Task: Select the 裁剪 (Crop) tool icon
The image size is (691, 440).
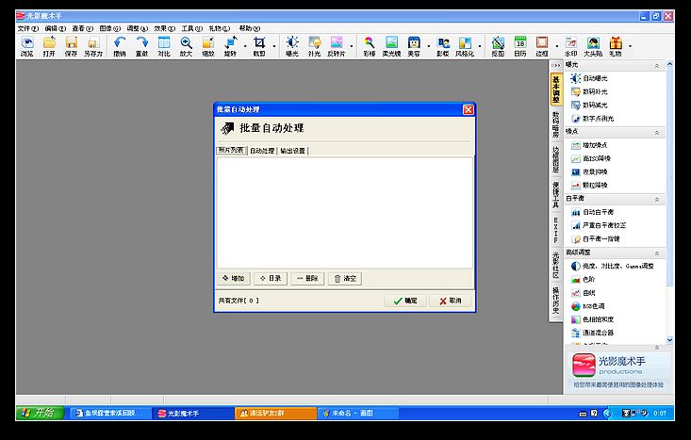Action: 258,45
